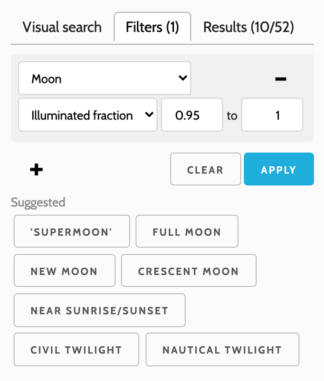Select the Civil Twilight suggestion

pyautogui.click(x=76, y=350)
